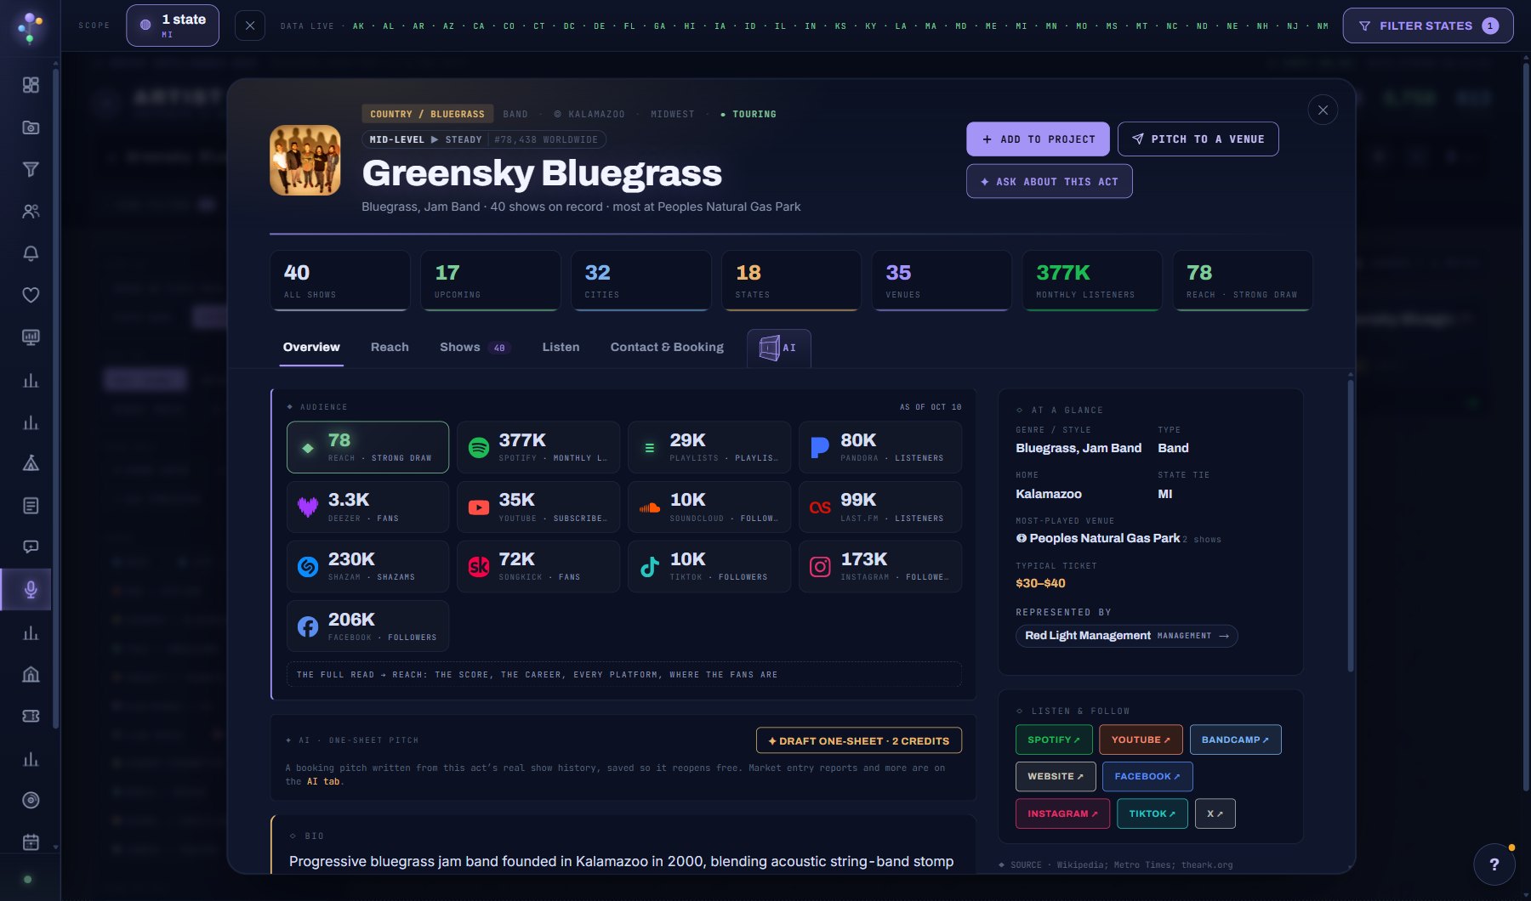This screenshot has height=901, width=1531.
Task: Open the monitor chart icon in sidebar
Action: click(x=31, y=337)
